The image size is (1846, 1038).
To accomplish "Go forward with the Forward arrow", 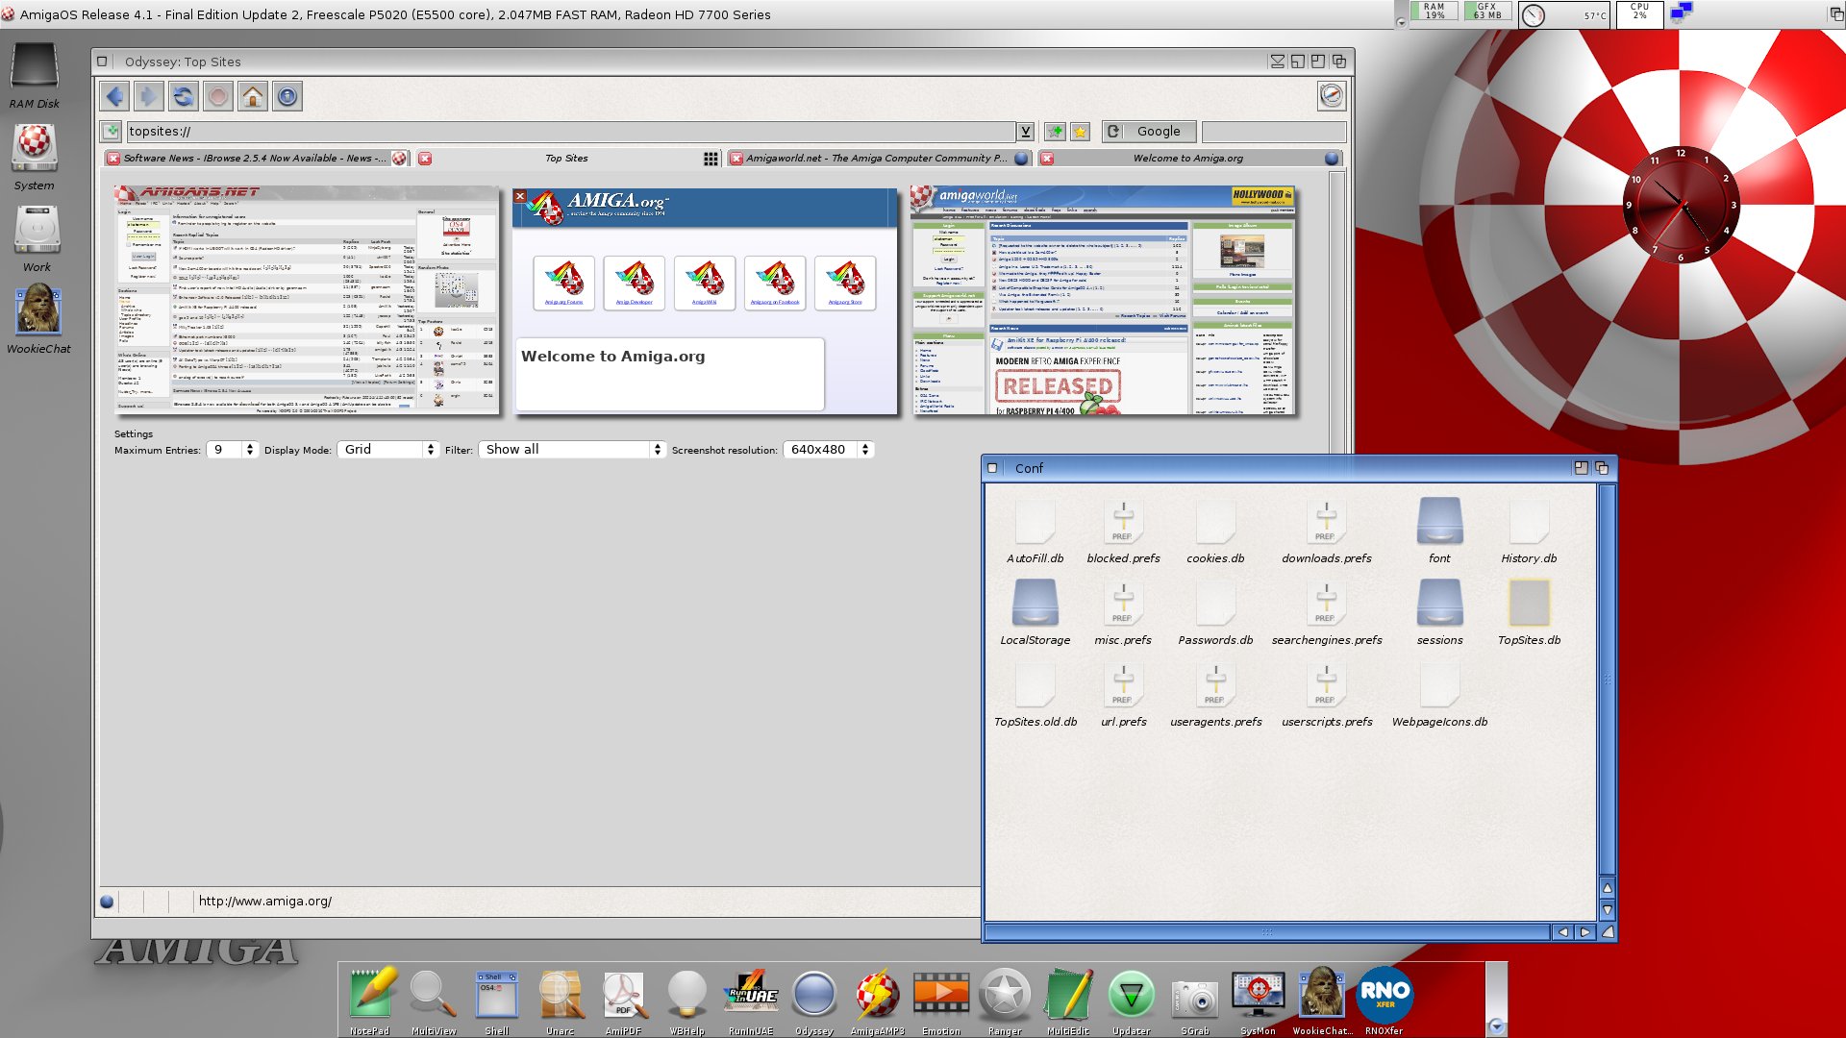I will [149, 96].
